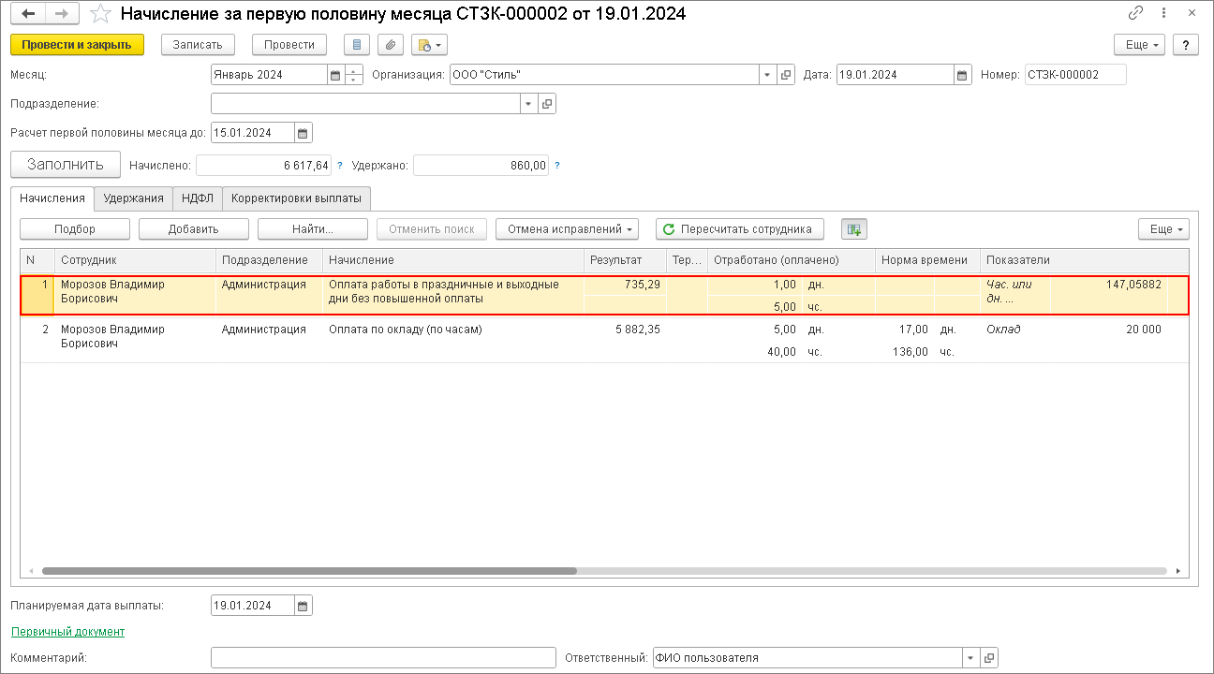Image resolution: width=1214 pixels, height=674 pixels.
Task: Open the Первичный документ link
Action: [x=67, y=632]
